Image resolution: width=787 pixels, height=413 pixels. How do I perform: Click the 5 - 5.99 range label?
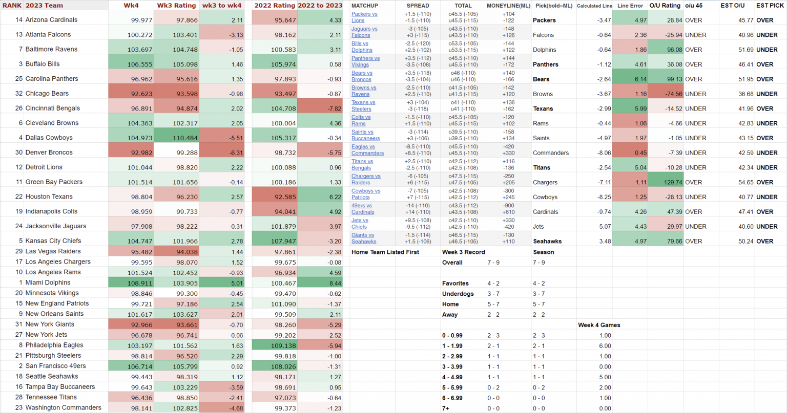click(x=452, y=387)
